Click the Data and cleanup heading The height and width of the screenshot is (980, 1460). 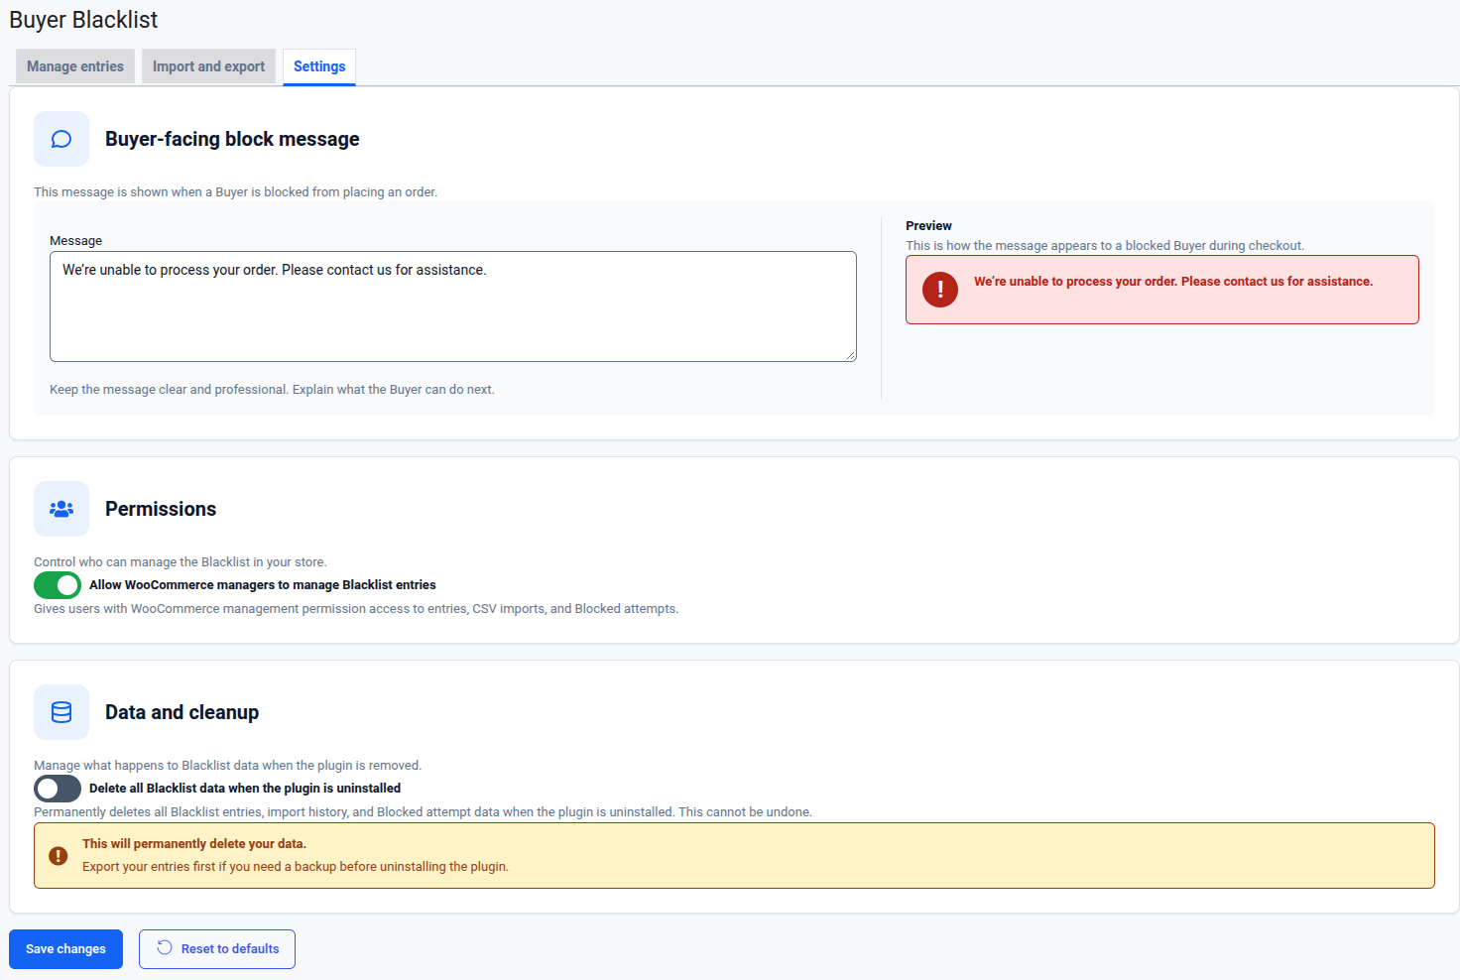point(182,712)
